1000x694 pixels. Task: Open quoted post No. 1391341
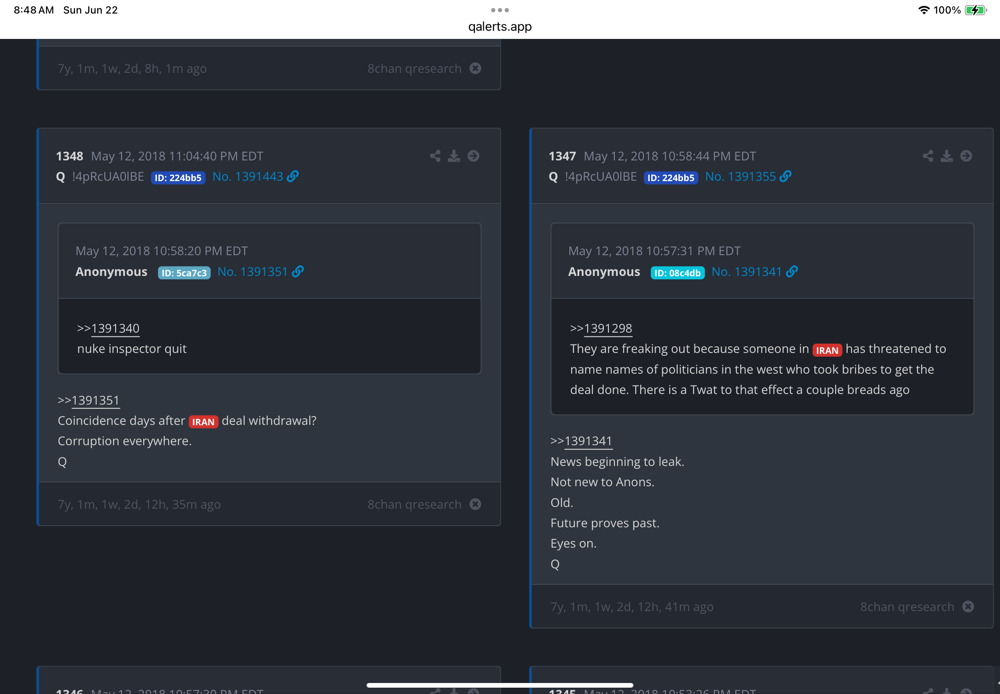[x=747, y=272]
